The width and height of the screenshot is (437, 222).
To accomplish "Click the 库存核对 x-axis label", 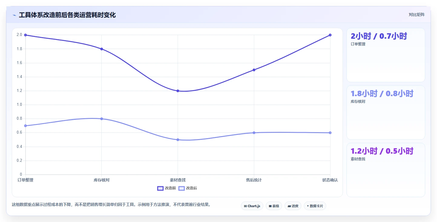I will pyautogui.click(x=102, y=180).
